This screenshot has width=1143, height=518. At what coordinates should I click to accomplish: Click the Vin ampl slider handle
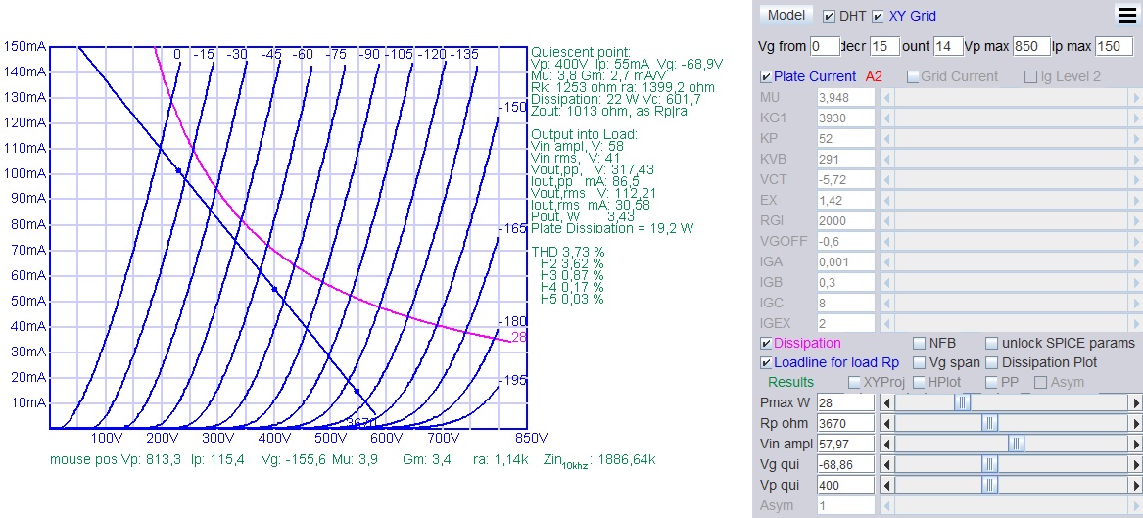pyautogui.click(x=1017, y=444)
